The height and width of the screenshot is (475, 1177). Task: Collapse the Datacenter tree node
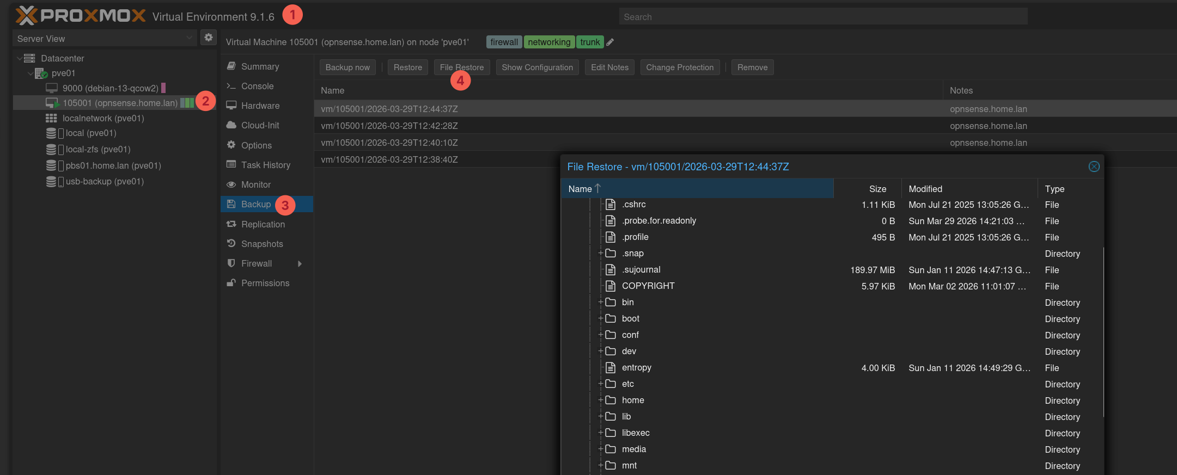pyautogui.click(x=20, y=58)
